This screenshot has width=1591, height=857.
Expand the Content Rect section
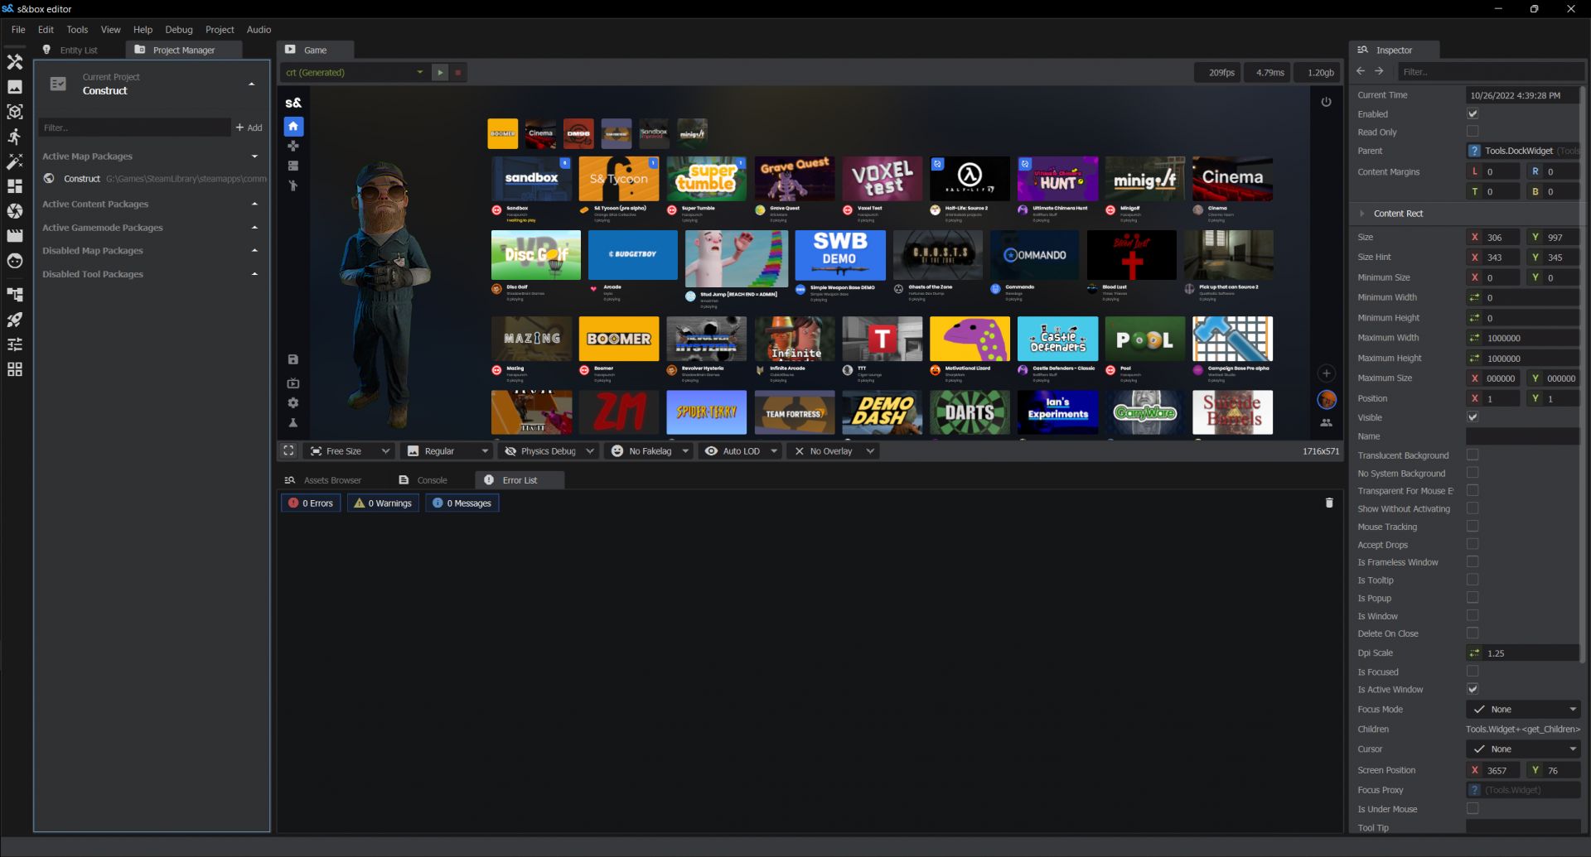coord(1361,214)
